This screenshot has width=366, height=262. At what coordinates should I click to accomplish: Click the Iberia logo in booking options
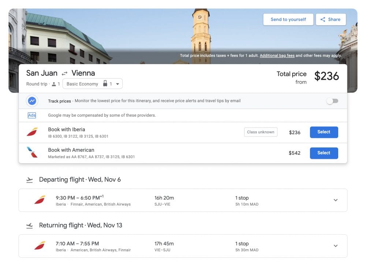click(32, 132)
